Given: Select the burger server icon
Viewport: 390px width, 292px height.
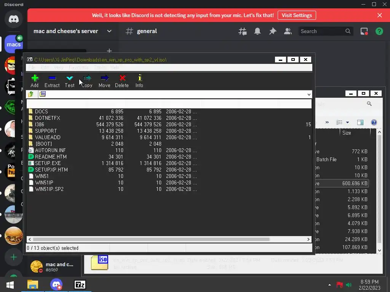Looking at the screenshot, I should click(14, 236).
